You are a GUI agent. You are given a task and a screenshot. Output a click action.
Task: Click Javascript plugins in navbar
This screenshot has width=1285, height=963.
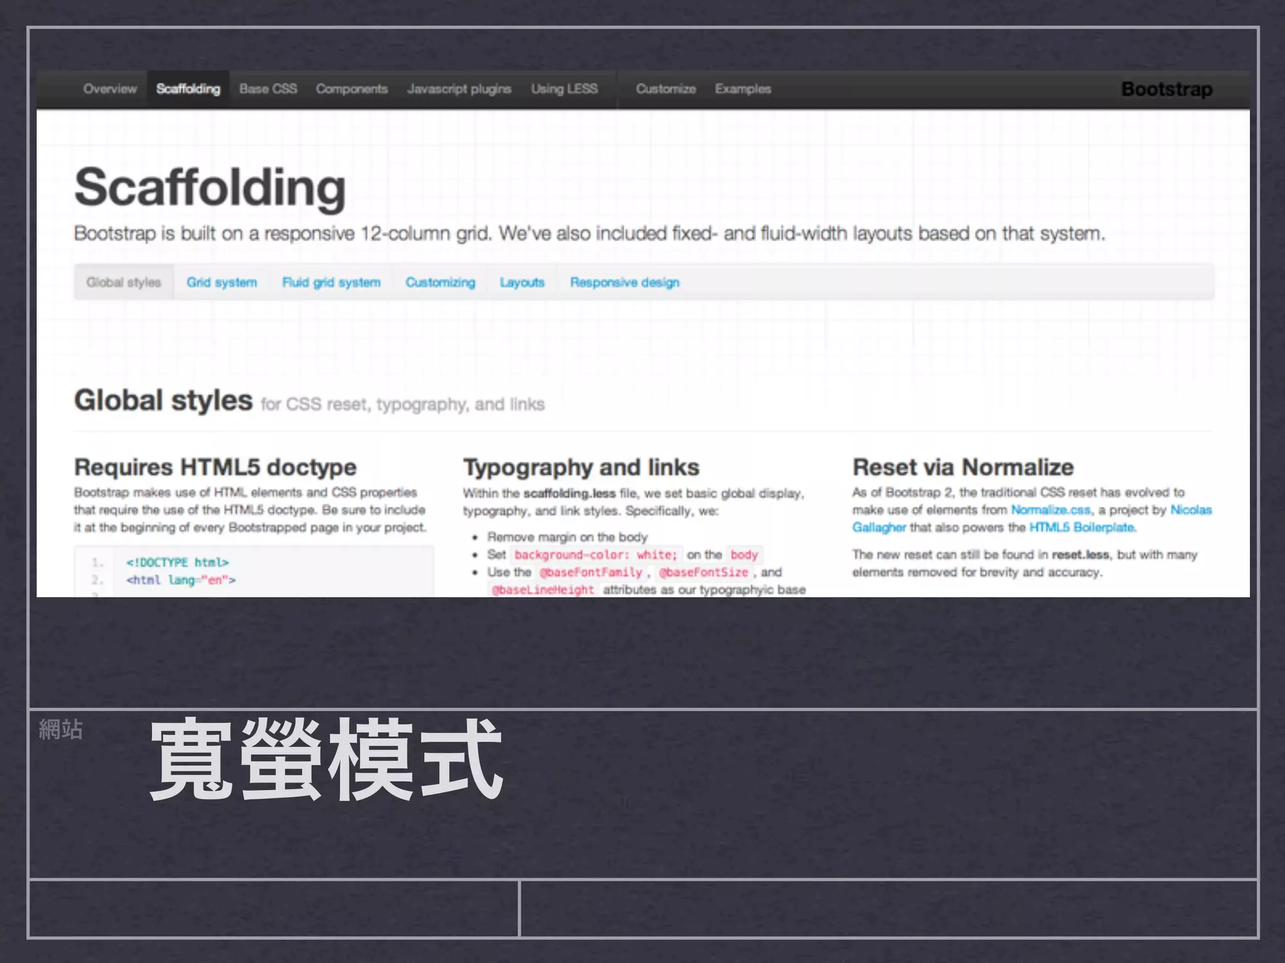click(459, 89)
